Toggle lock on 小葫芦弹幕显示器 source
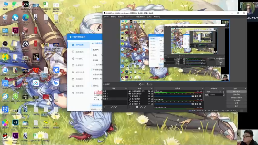 coord(152,91)
